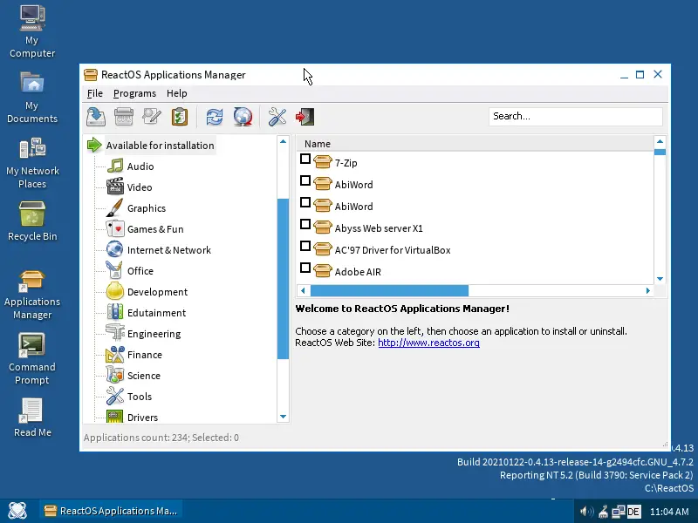Select the AC'97 Driver for VirtualBox entry
This screenshot has width=698, height=523.
click(x=392, y=250)
